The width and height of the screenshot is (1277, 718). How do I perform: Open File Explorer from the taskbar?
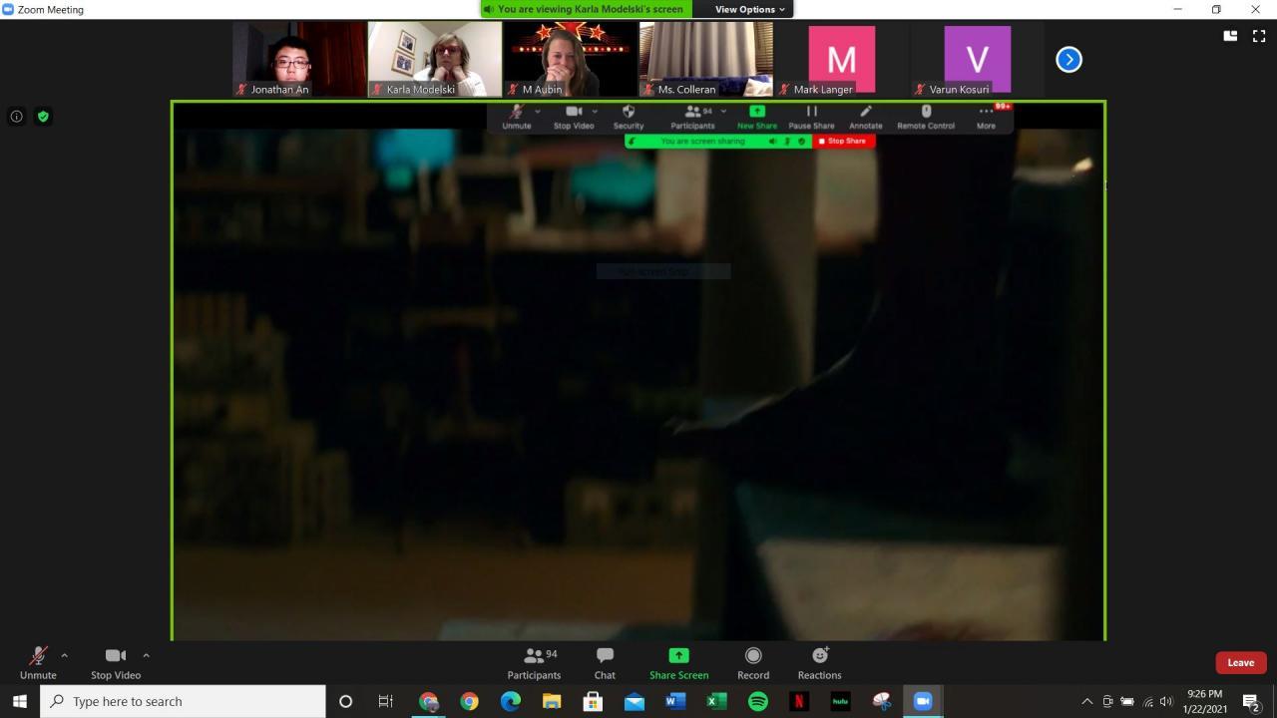[552, 701]
